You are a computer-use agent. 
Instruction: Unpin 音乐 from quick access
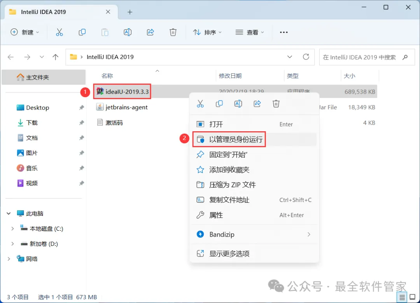81,168
